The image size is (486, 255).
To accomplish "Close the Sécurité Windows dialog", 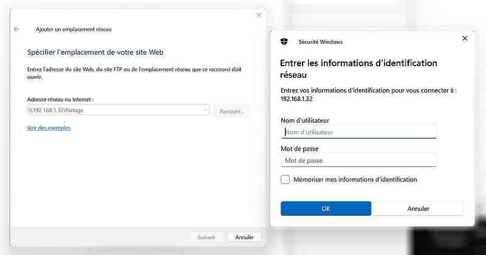I will point(465,38).
